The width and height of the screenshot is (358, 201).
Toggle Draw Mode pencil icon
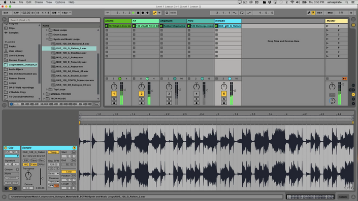[x=309, y=13]
